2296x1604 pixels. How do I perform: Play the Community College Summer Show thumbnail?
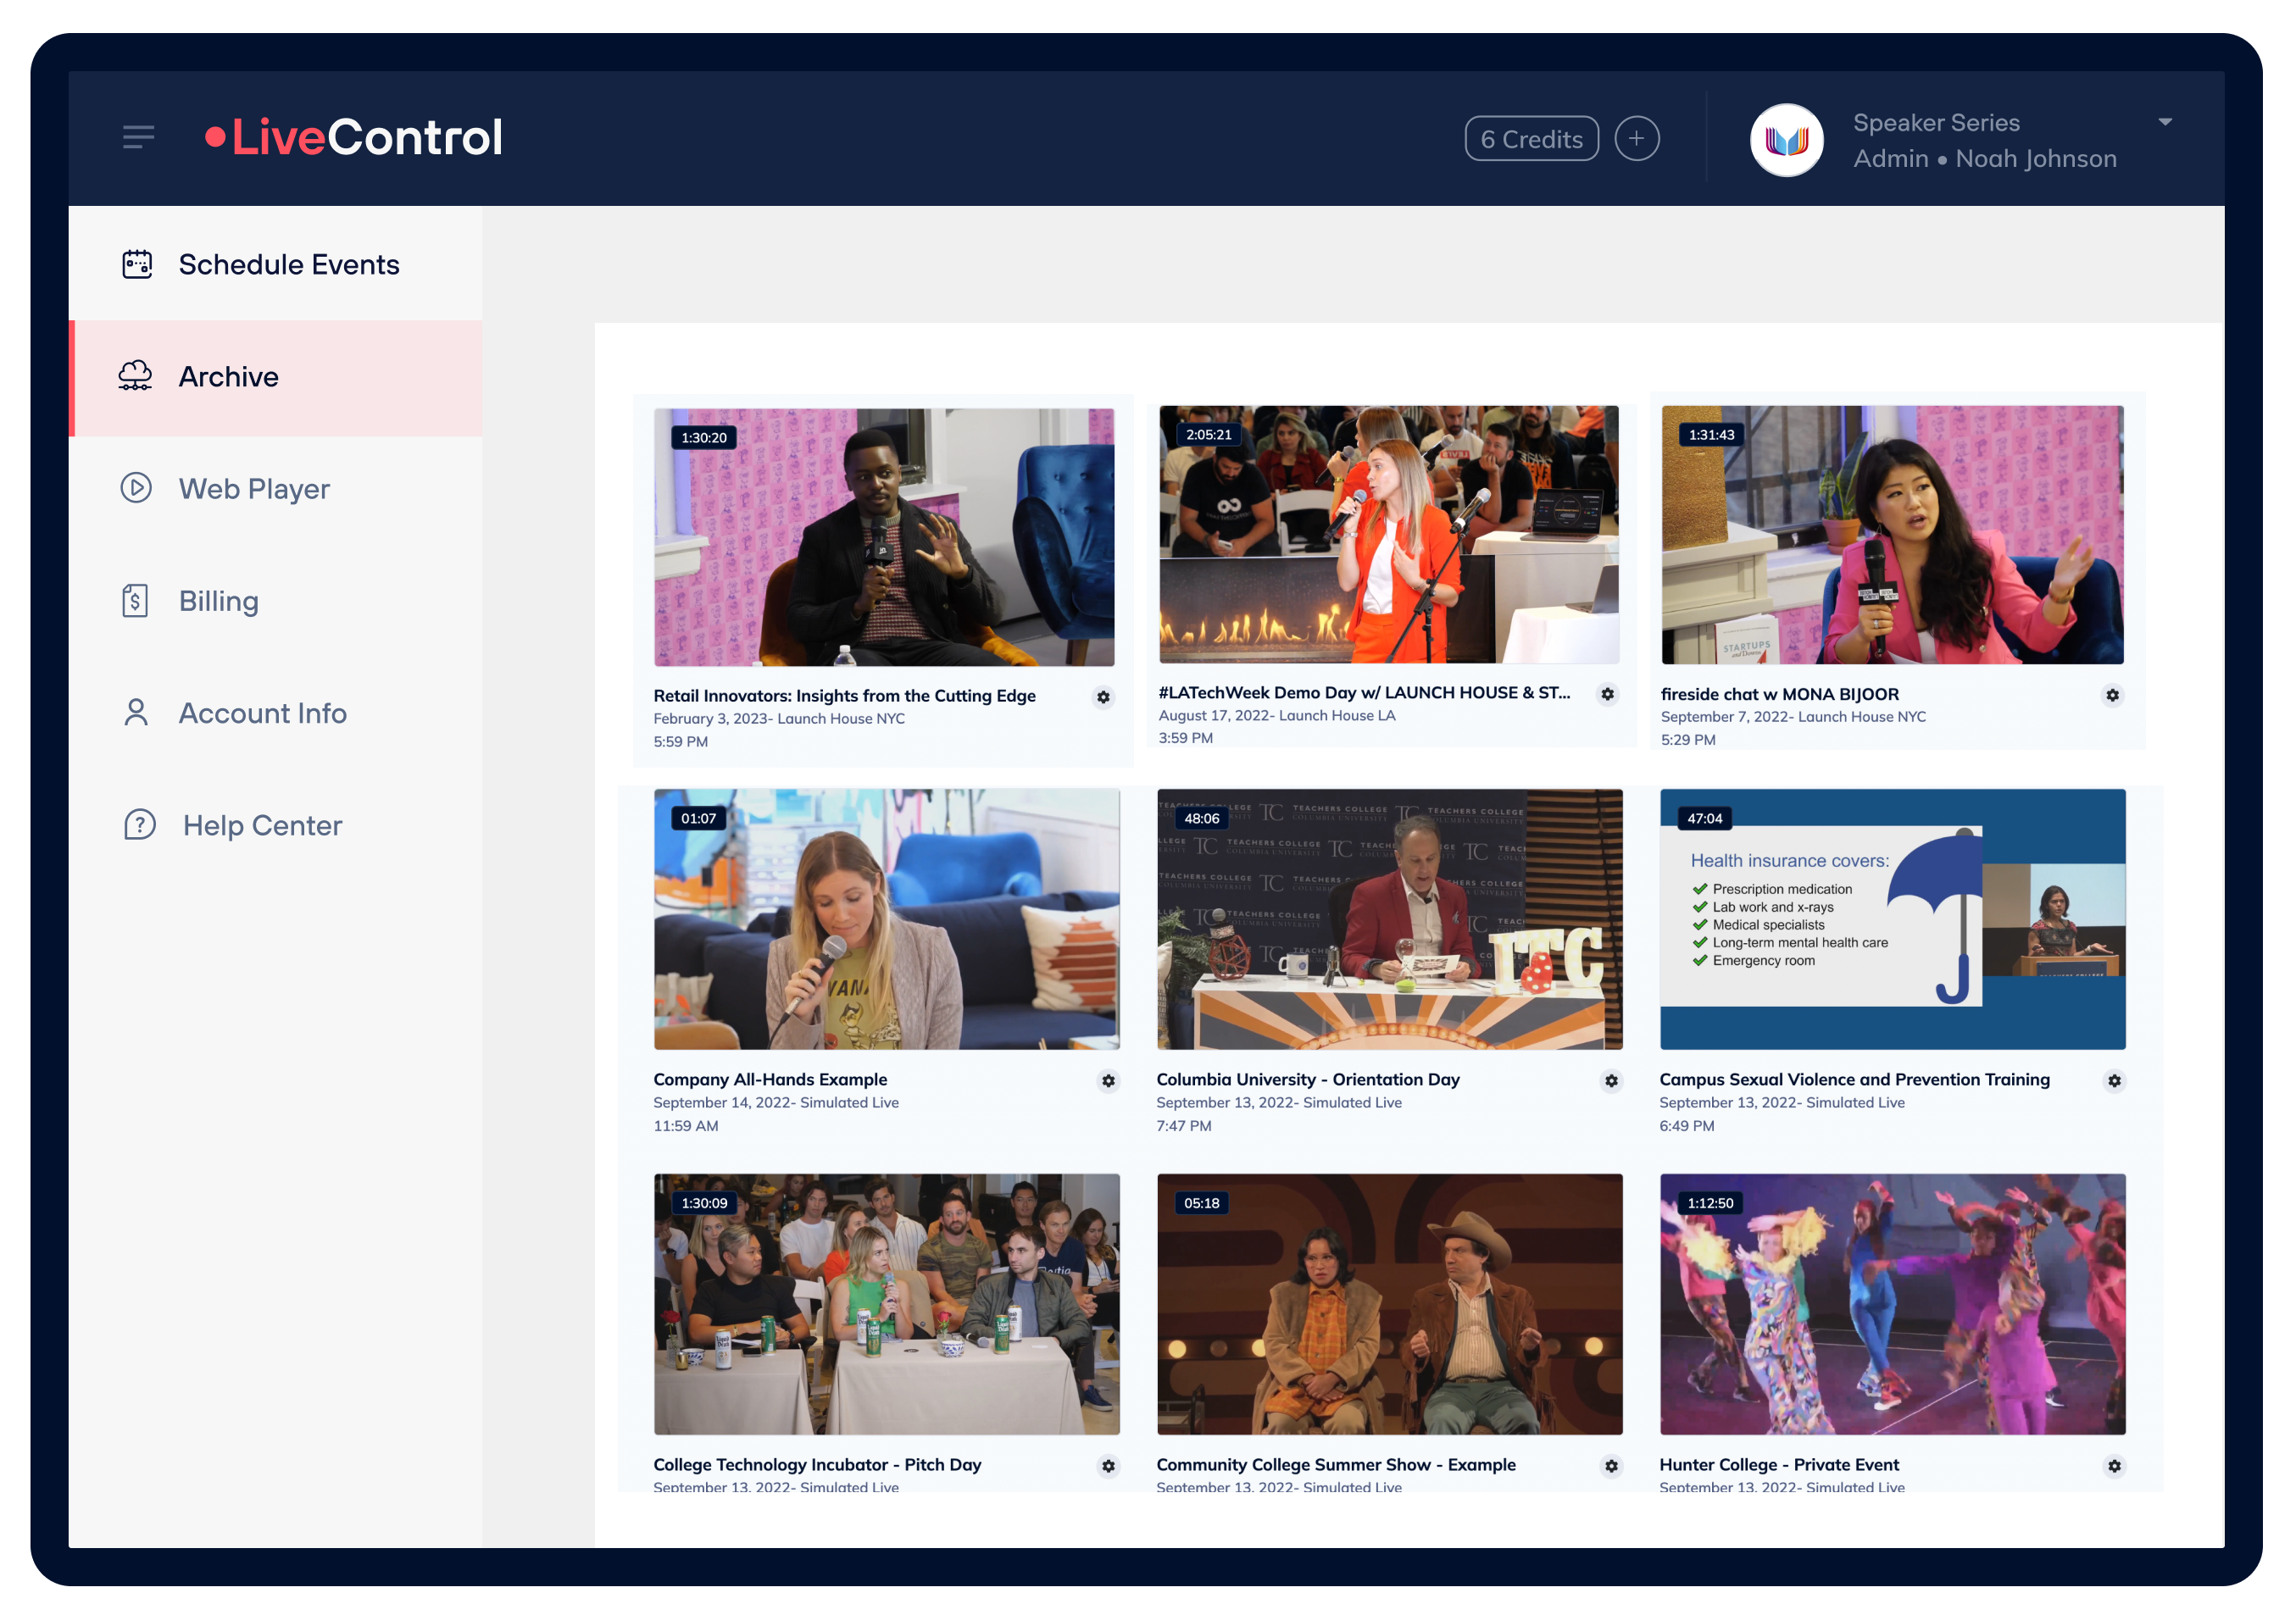(x=1389, y=1304)
